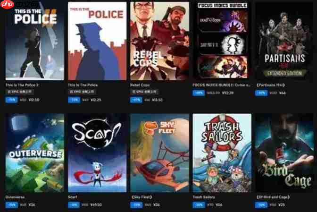Open the Sky Fleet game cover
This screenshot has height=212, width=317.
click(x=160, y=153)
